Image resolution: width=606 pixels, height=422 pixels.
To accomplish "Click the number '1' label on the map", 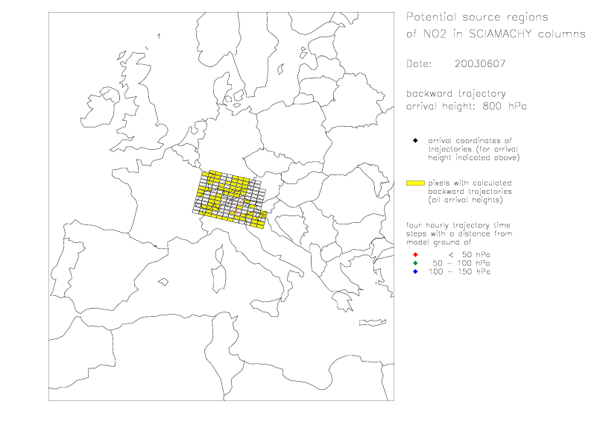I will pyautogui.click(x=159, y=37).
